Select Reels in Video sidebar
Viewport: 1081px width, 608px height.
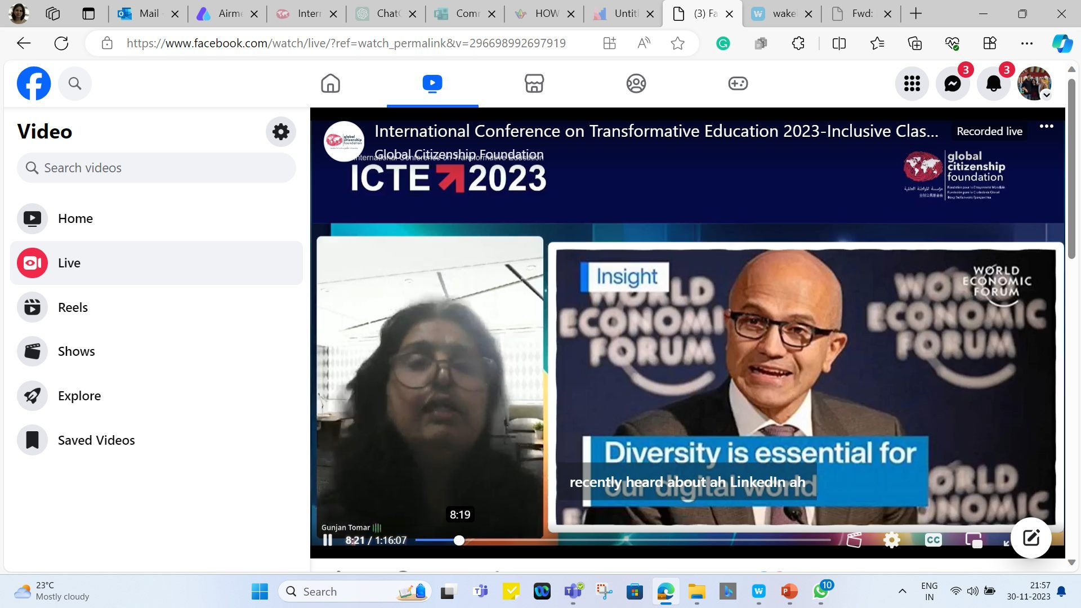[157, 307]
